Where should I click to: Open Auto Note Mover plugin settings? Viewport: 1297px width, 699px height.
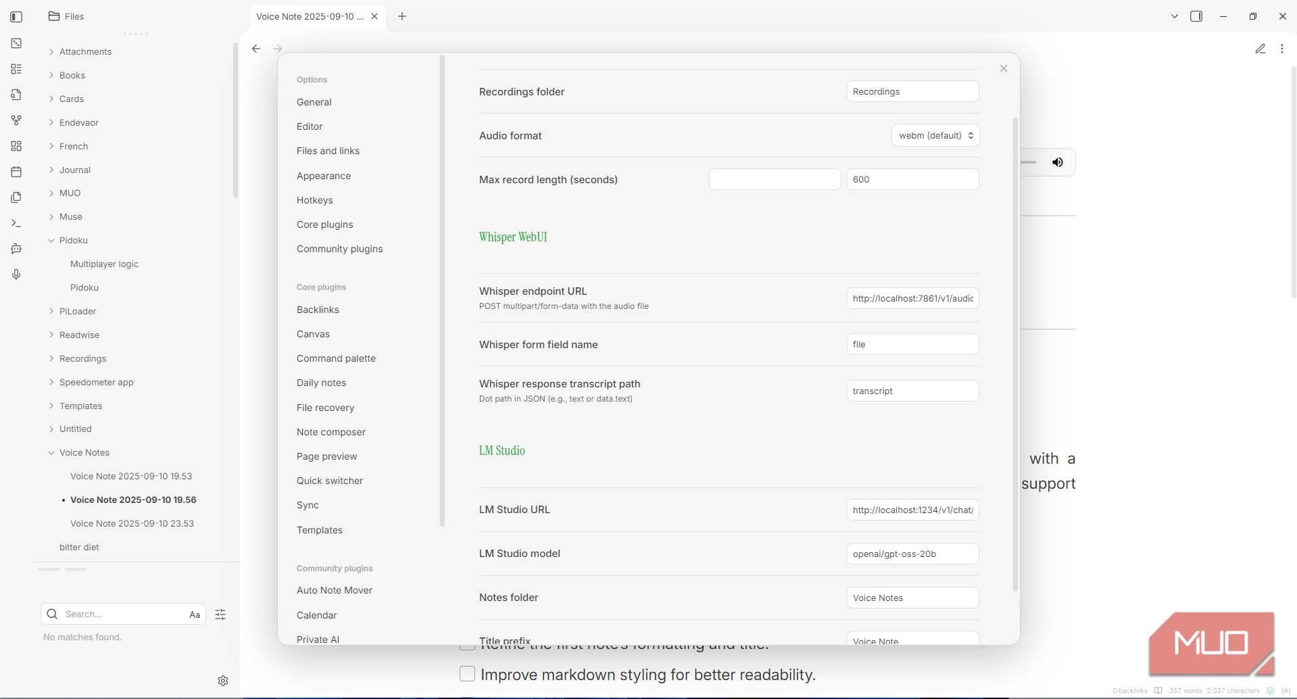334,590
